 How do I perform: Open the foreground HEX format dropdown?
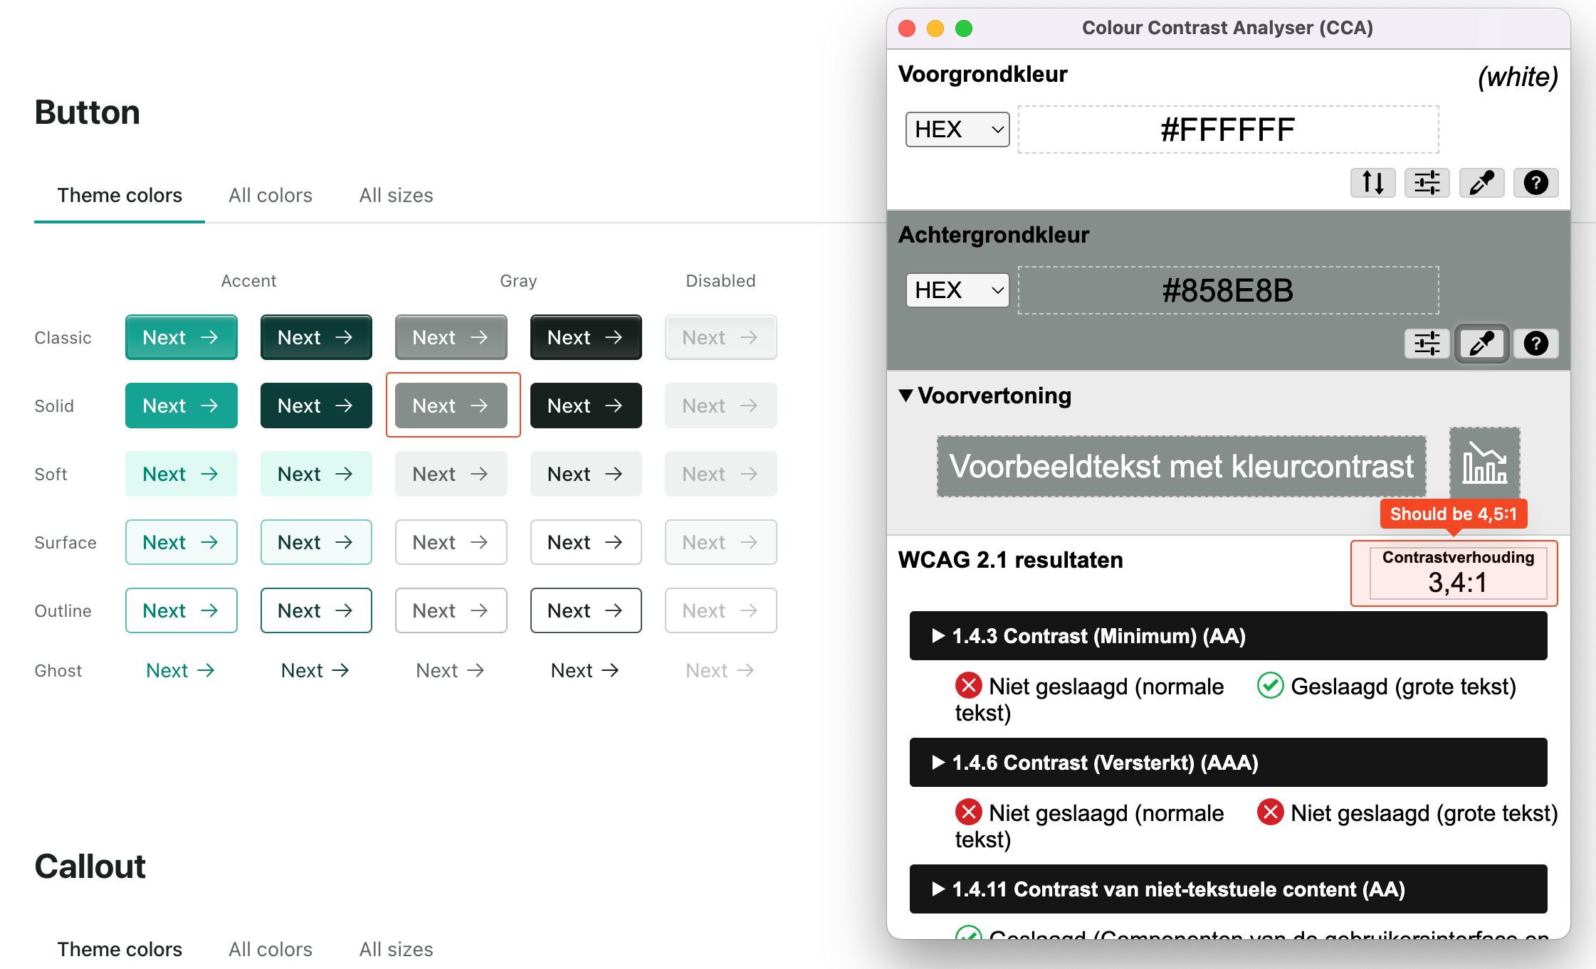pyautogui.click(x=957, y=129)
